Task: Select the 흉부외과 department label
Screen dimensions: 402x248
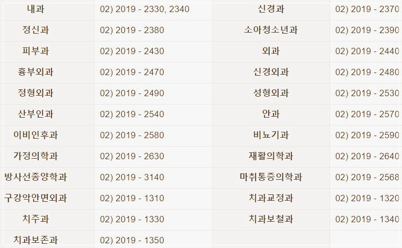Action: [x=35, y=72]
